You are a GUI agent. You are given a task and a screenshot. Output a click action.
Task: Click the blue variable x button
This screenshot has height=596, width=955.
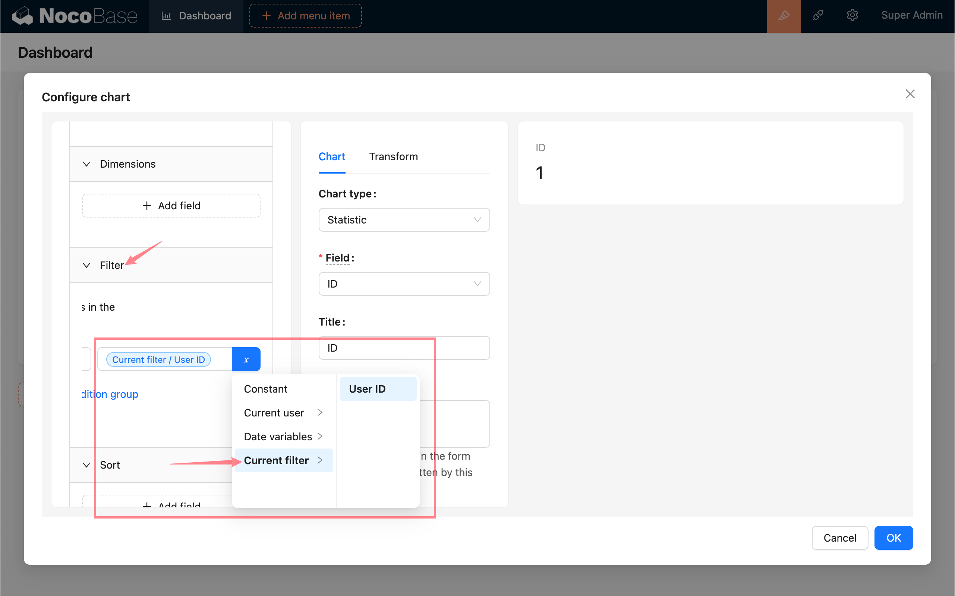point(246,359)
